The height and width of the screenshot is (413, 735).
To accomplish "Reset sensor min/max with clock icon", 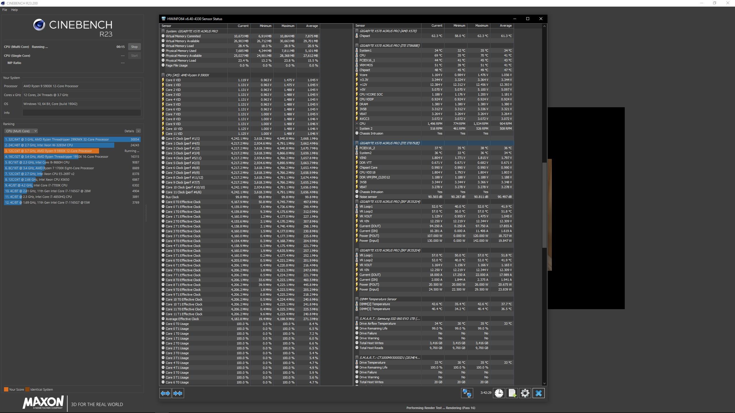I will coord(499,393).
